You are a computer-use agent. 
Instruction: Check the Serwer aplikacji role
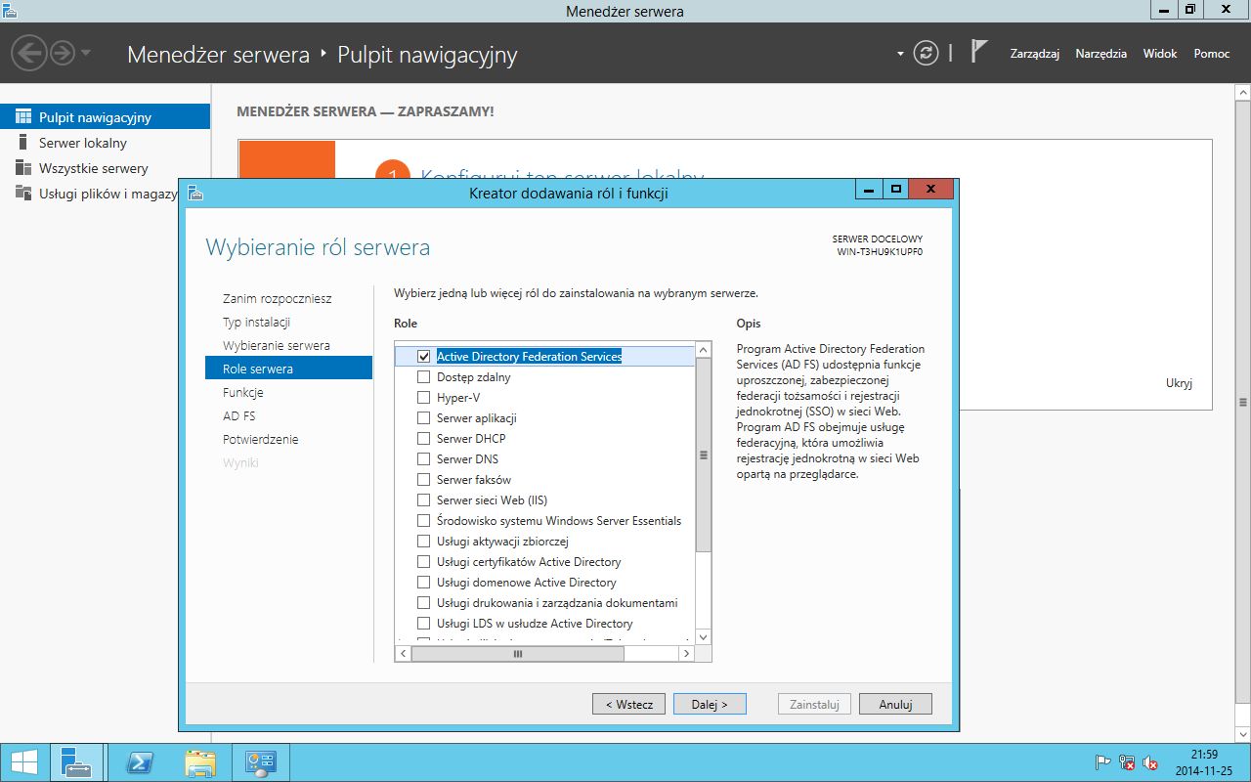(423, 418)
